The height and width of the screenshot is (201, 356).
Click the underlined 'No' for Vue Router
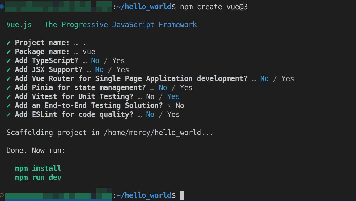click(x=264, y=79)
